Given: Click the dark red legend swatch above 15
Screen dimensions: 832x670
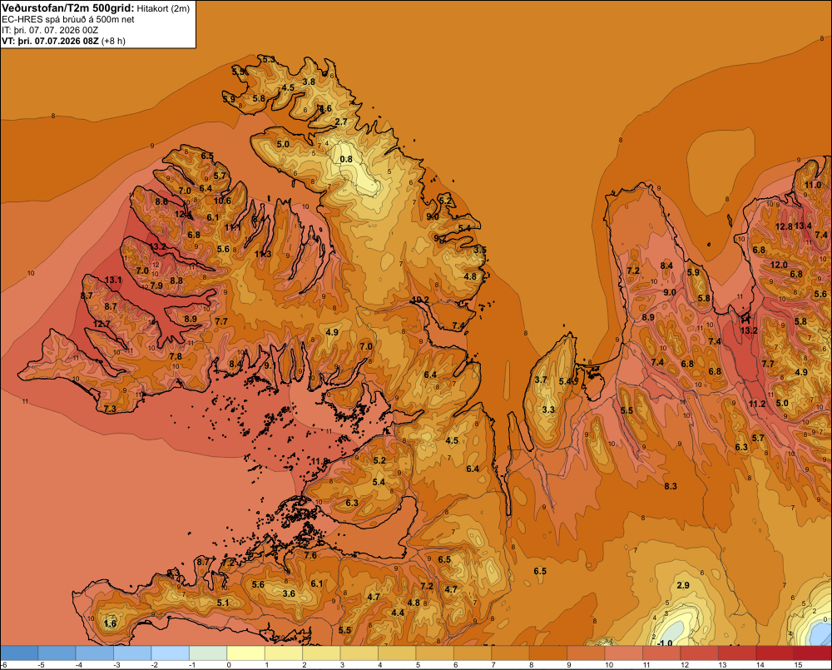Looking at the screenshot, I should [x=812, y=653].
